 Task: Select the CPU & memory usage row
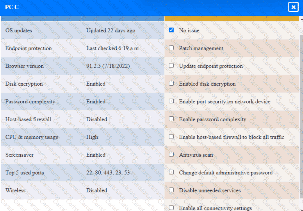[32, 137]
